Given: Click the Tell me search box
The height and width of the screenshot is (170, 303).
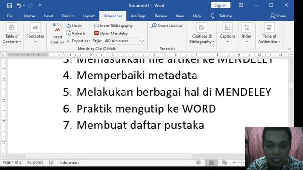Looking at the screenshot, I should [x=225, y=16].
